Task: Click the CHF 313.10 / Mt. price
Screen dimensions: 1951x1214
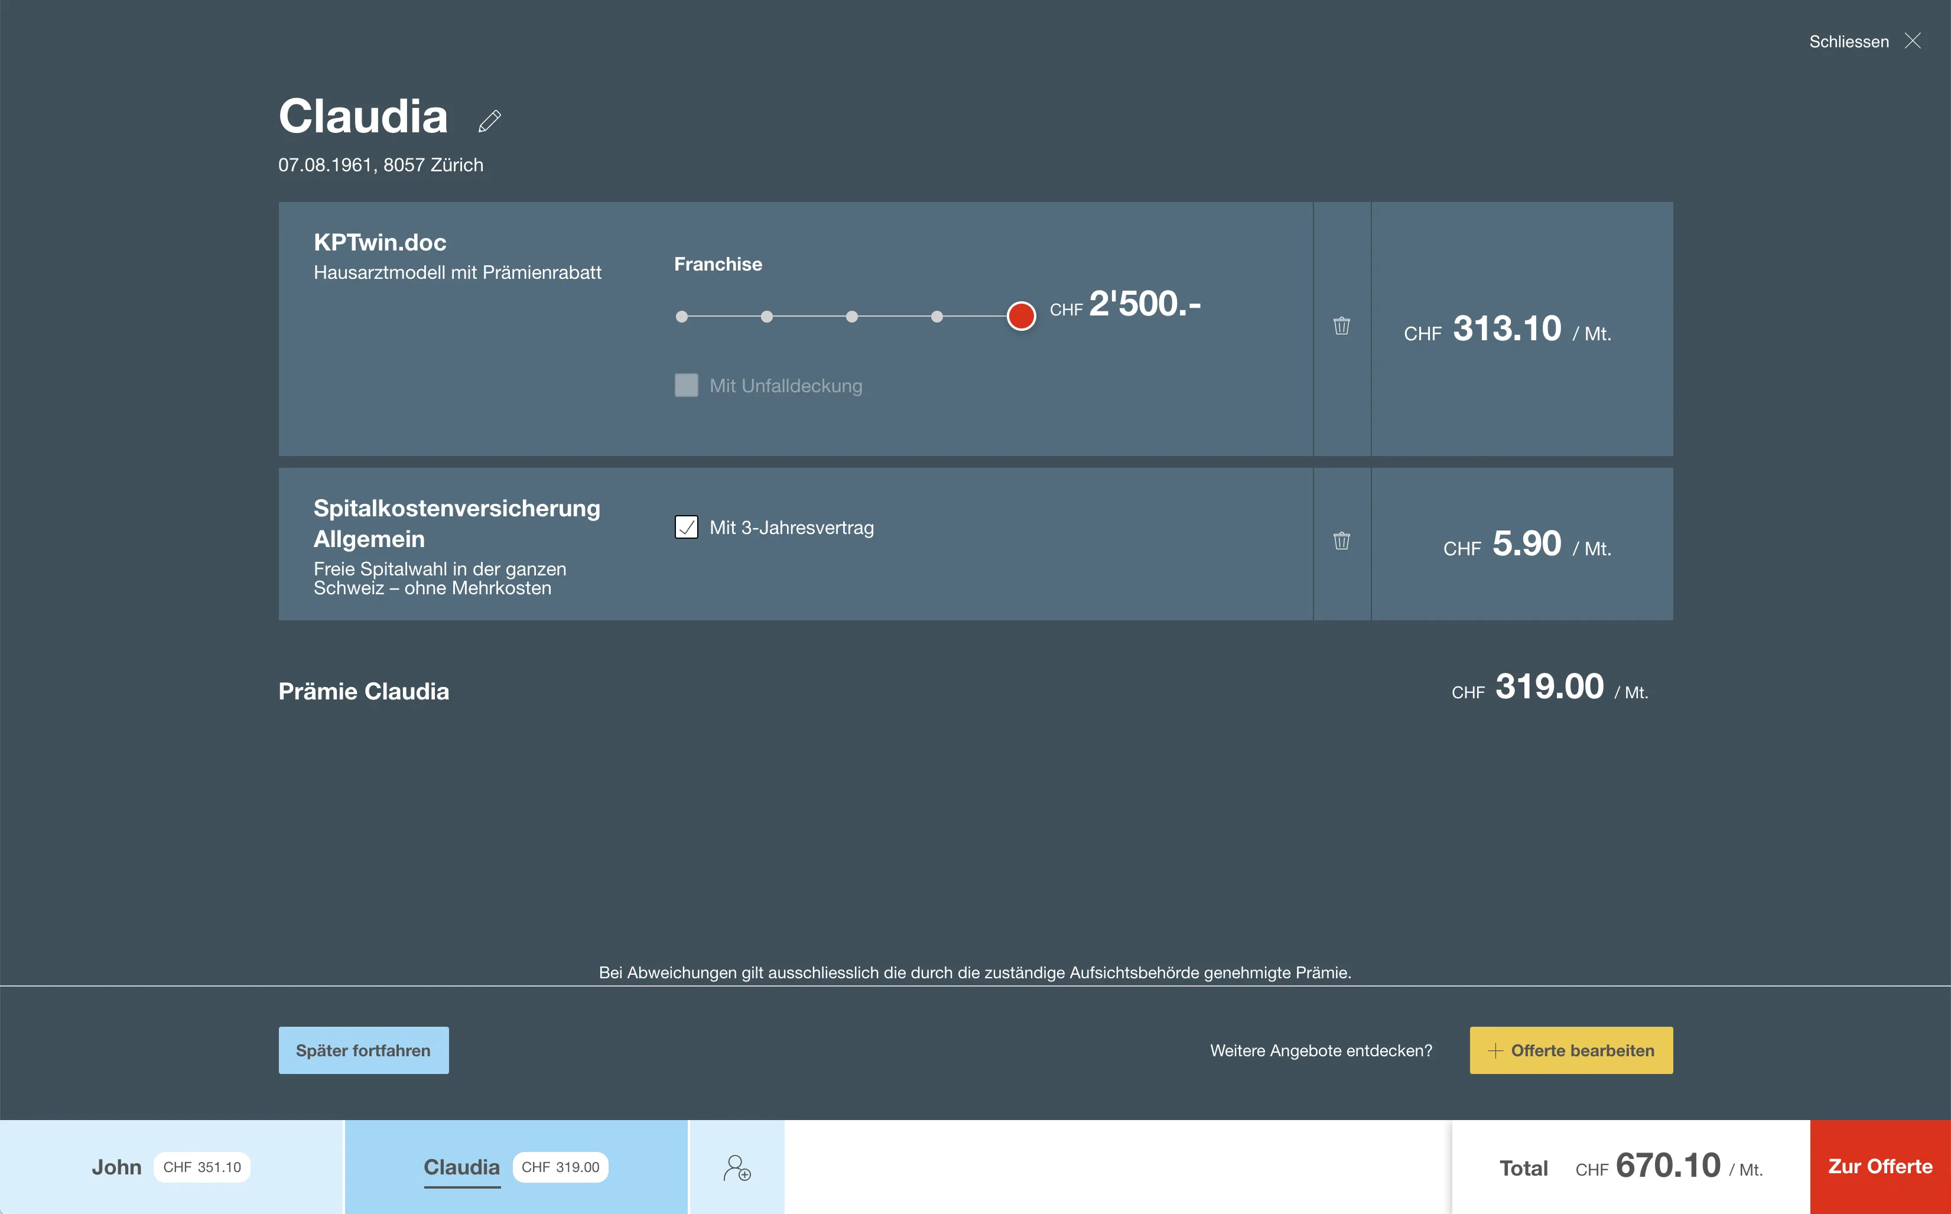Action: (x=1507, y=329)
